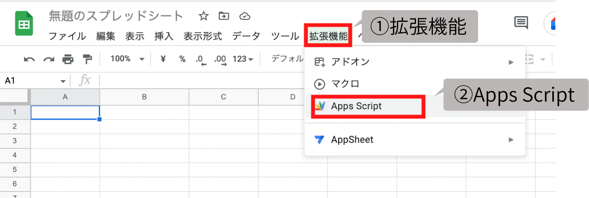Screen dimensions: 589x198
Task: Format as percent
Action: pyautogui.click(x=182, y=59)
